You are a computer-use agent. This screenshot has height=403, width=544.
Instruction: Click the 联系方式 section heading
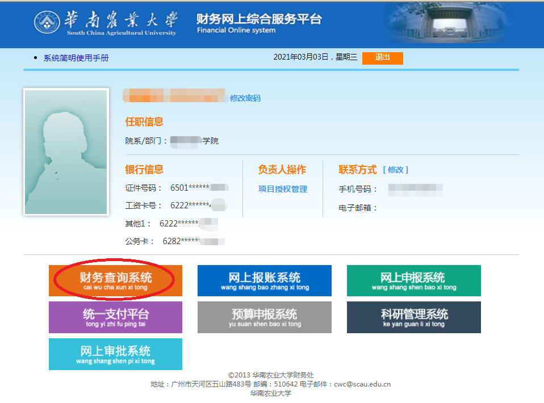coord(358,170)
